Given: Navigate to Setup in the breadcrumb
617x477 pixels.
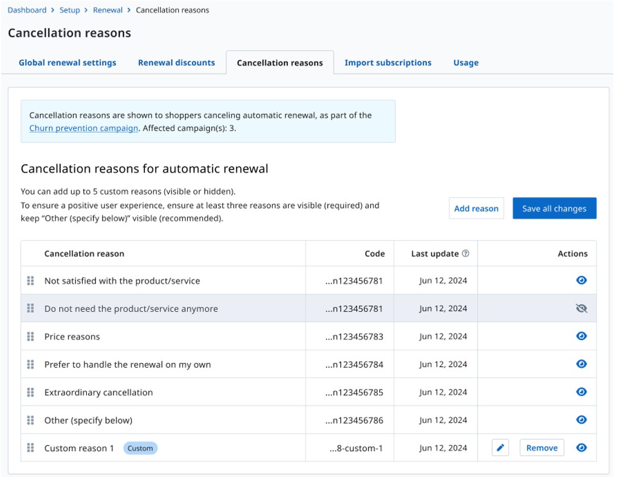Looking at the screenshot, I should [x=69, y=10].
